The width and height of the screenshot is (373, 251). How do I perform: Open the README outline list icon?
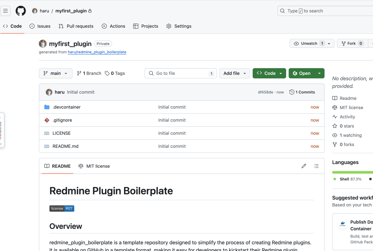pos(316,166)
